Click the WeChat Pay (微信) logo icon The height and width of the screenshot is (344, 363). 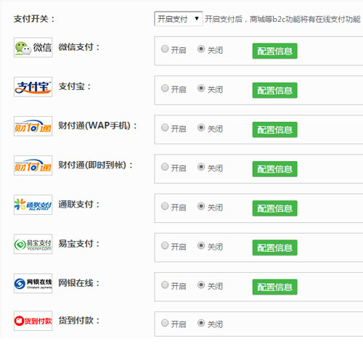pos(33,47)
